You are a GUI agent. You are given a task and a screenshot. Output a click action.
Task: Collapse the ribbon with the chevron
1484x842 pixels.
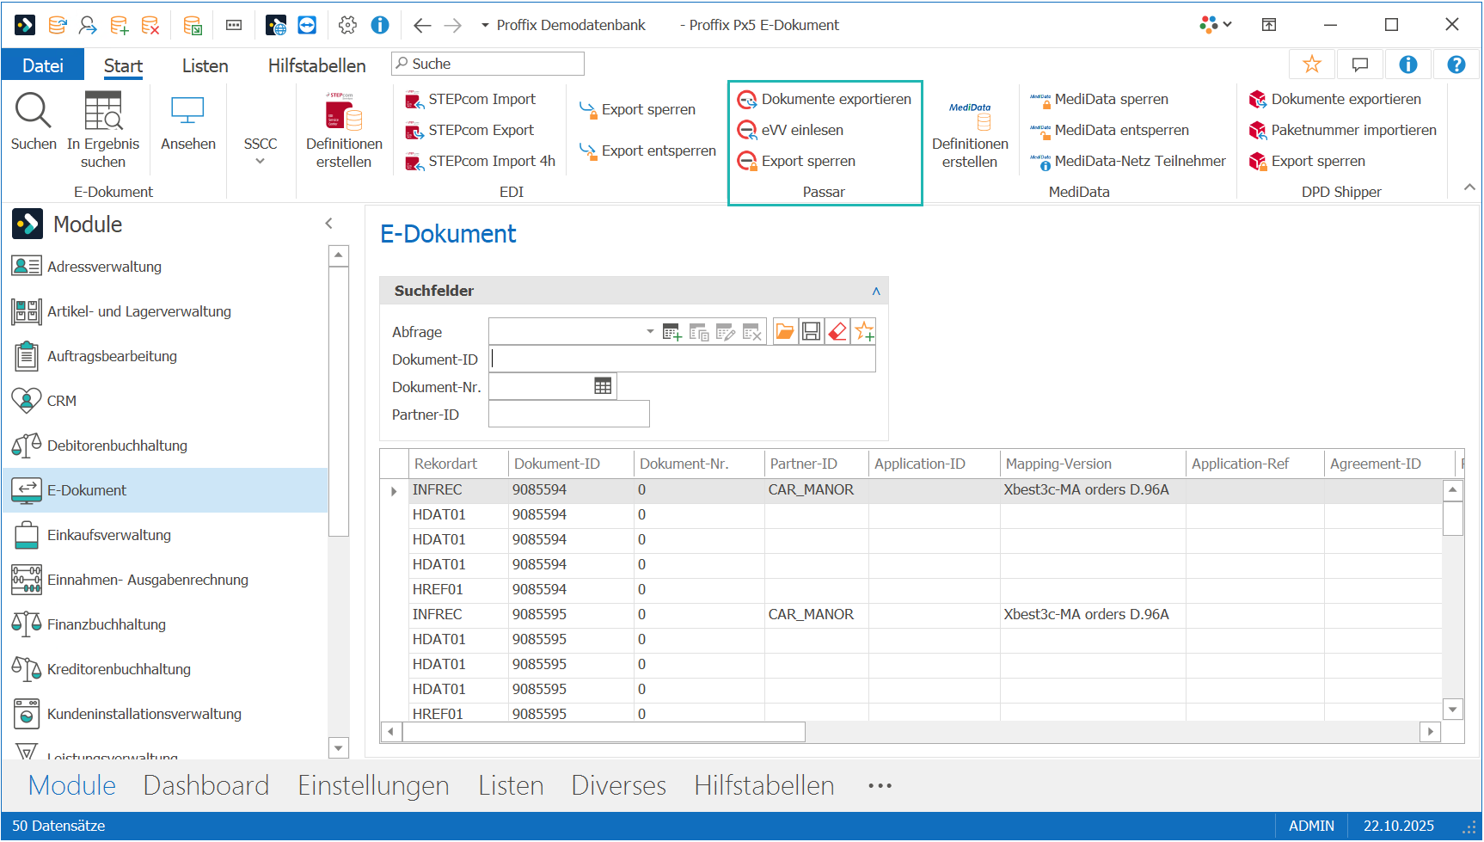(x=1469, y=187)
